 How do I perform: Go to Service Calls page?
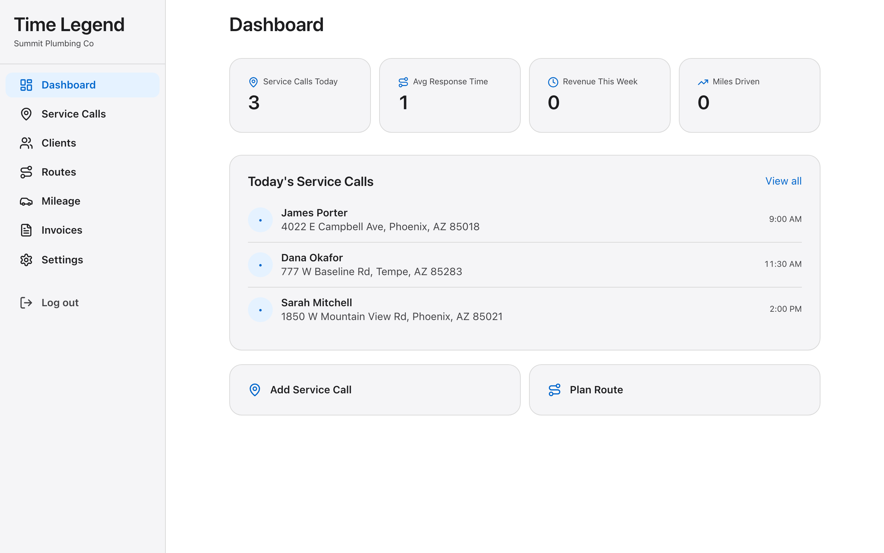point(83,114)
